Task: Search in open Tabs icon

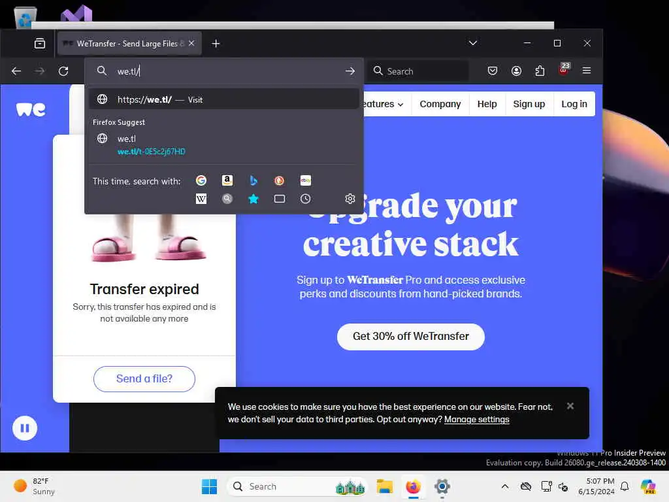Action: (x=280, y=199)
